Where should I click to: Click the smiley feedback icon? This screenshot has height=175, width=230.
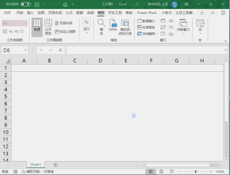223,13
